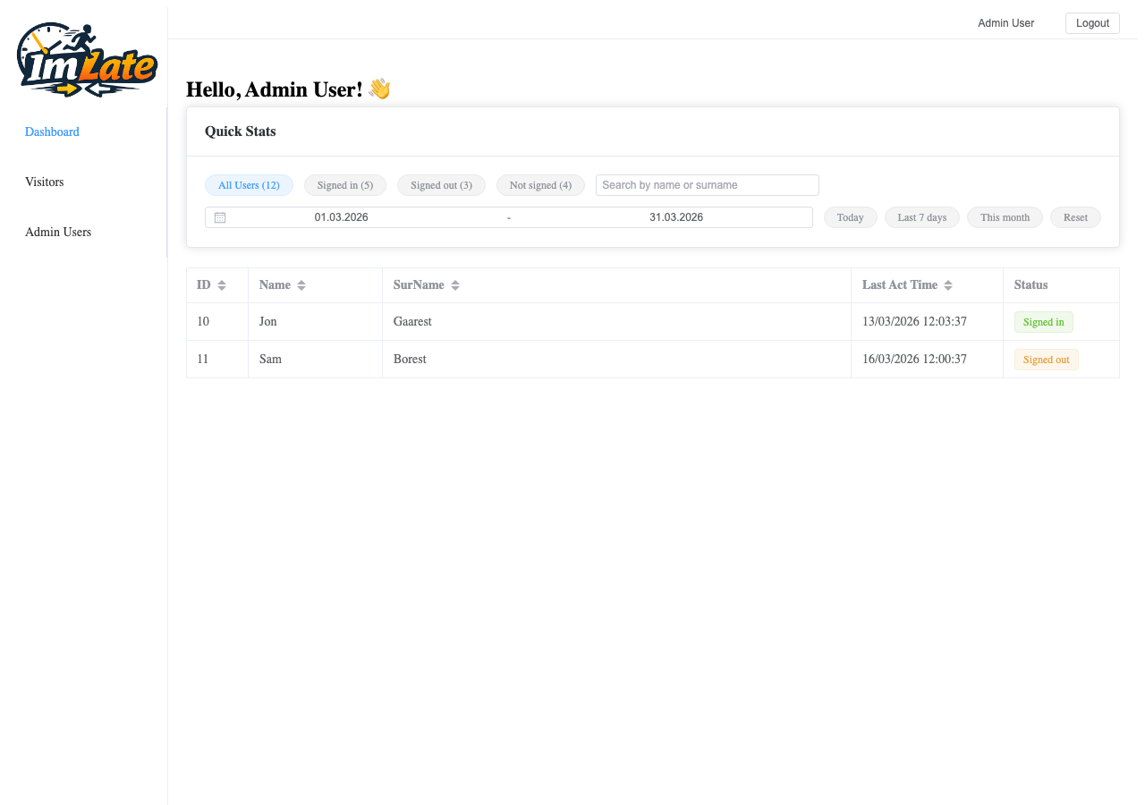1145x805 pixels.
Task: Click the calendar icon in date range
Action: [x=220, y=217]
